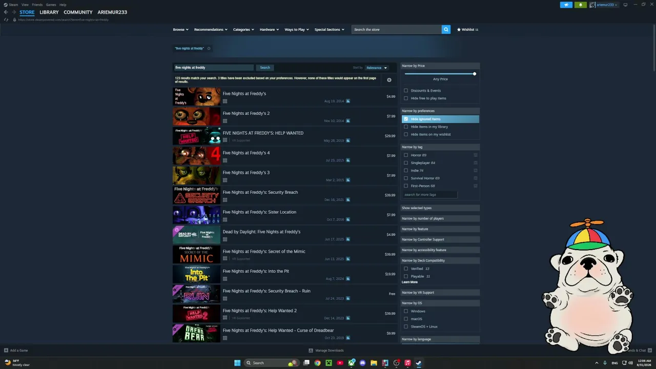Check Hide free to play items
656x369 pixels.
406,98
